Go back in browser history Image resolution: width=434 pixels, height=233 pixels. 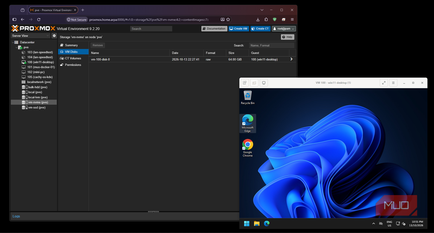pyautogui.click(x=23, y=19)
